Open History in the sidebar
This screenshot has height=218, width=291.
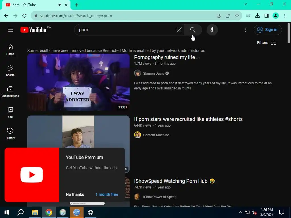click(x=10, y=133)
